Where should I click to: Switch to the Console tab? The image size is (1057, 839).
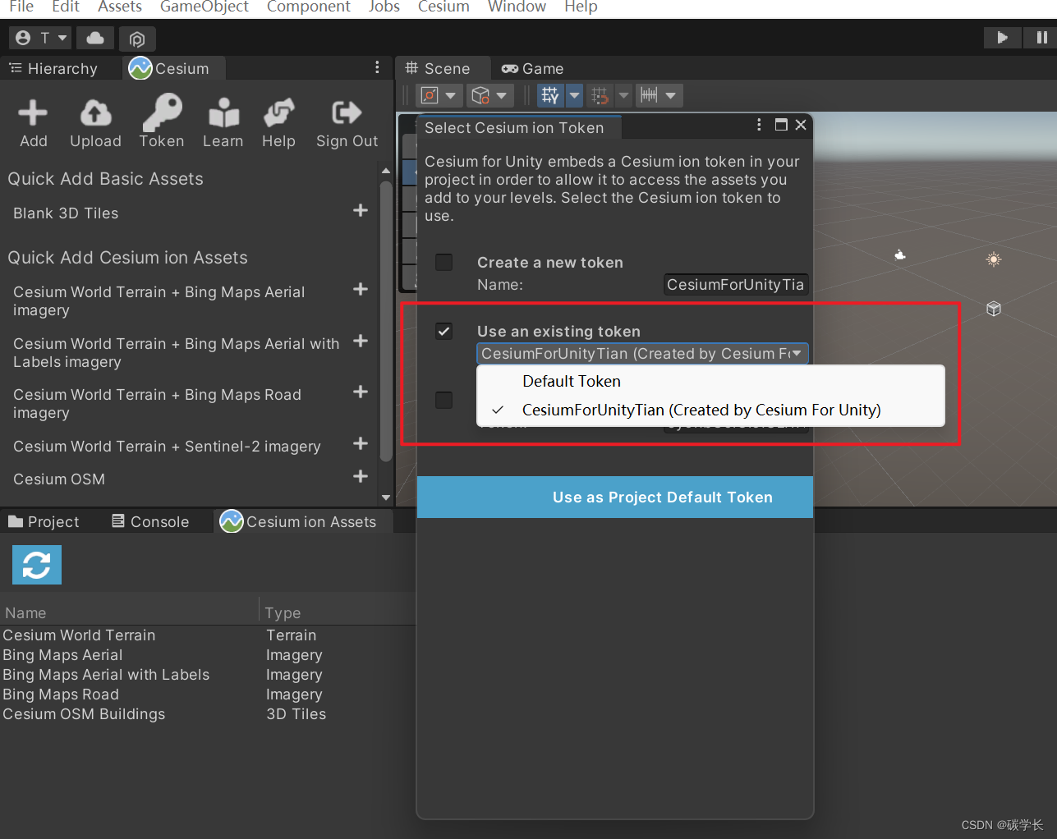(151, 522)
